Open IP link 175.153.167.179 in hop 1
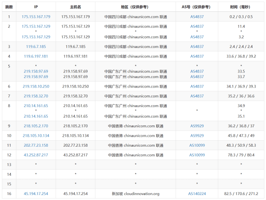Screen dimensions: 266x200 click(x=36, y=17)
